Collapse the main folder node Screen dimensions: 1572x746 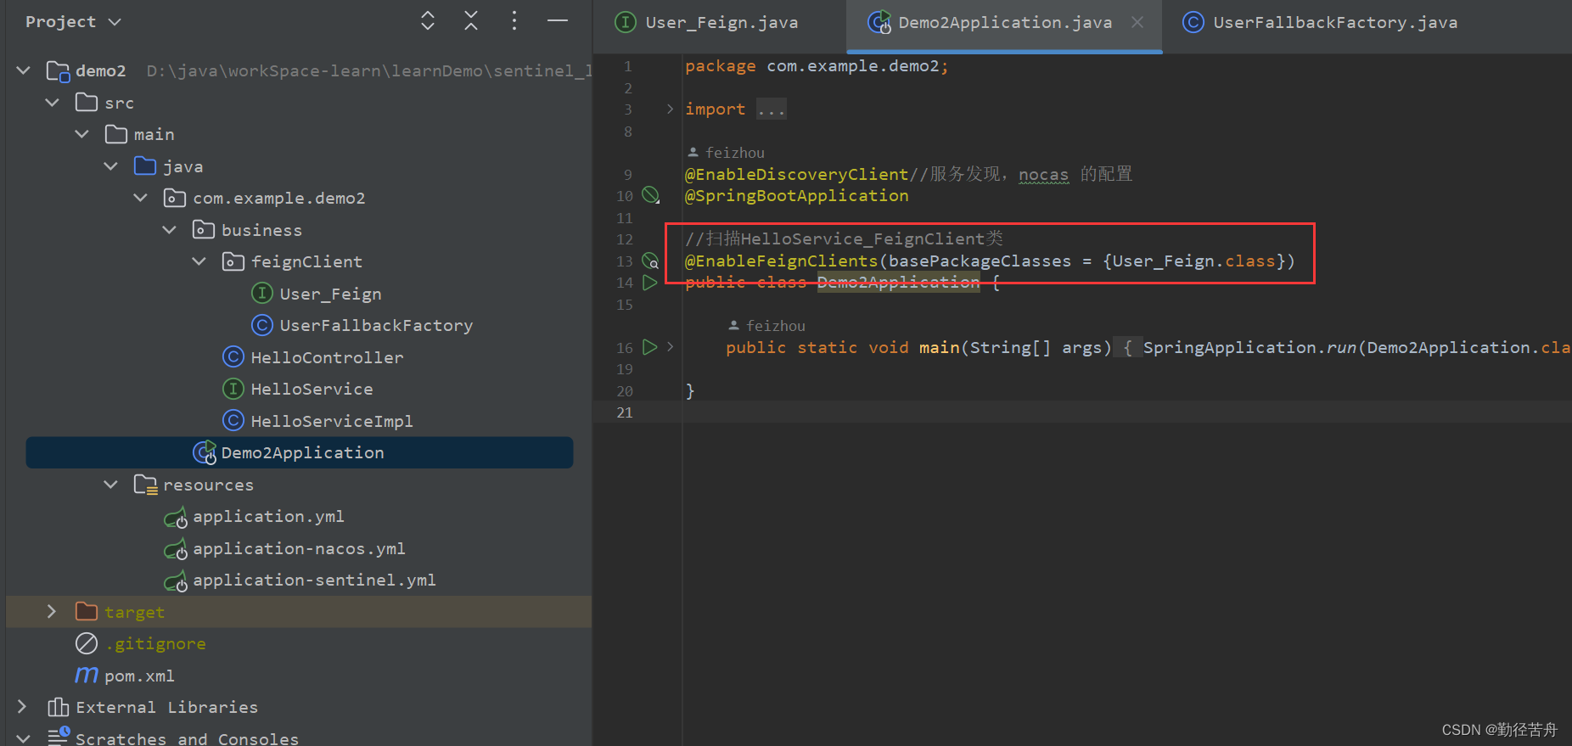click(x=81, y=134)
